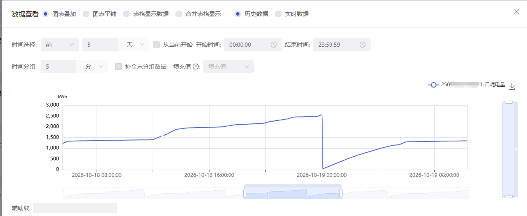Choose the 表格显示数据 radio option

click(x=126, y=14)
